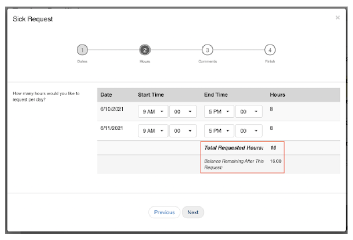Select step 4 Finish circle

[270, 50]
